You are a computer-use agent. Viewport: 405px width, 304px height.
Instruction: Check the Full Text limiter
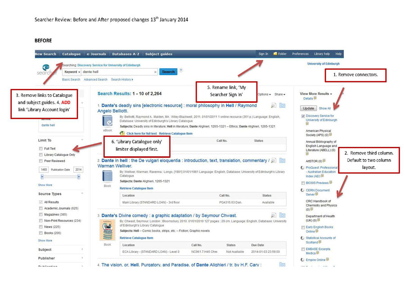[41, 149]
